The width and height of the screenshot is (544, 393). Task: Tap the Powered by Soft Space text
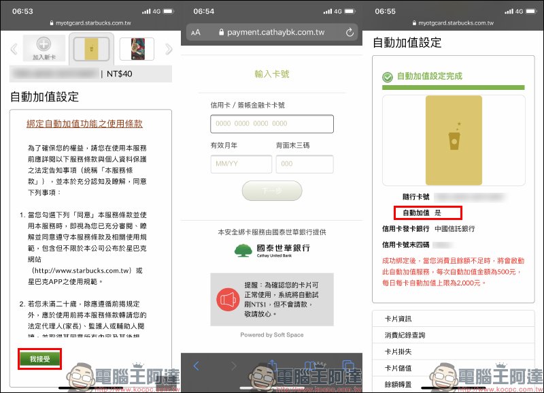pos(272,334)
